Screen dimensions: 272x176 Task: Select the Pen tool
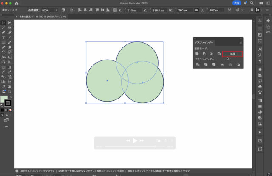click(3, 33)
